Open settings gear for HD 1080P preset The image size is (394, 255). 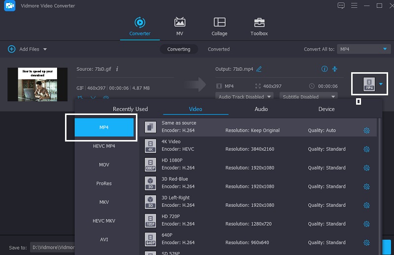366,168
